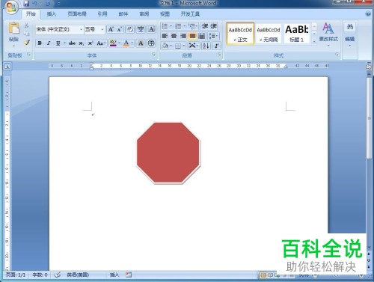The height and width of the screenshot is (282, 374).
Task: Click the Save icon in quick access toolbar
Action: (26, 4)
